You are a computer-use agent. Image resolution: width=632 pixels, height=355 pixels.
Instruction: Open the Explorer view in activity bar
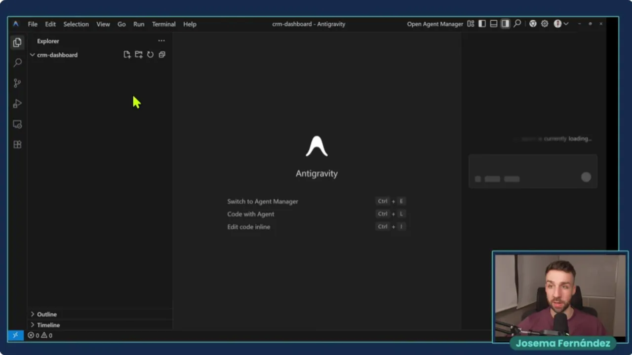pyautogui.click(x=17, y=42)
